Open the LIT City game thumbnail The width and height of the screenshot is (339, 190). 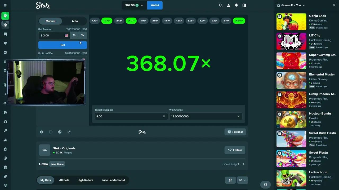point(291,41)
